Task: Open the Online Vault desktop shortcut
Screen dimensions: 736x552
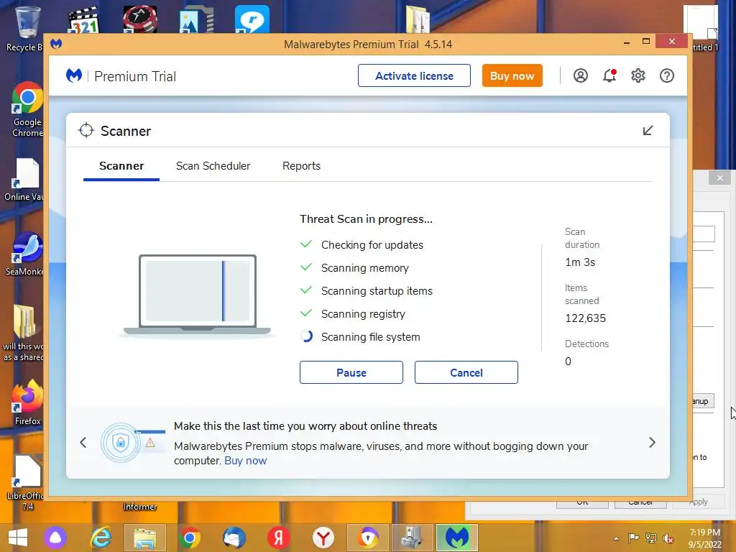Action: 24,180
